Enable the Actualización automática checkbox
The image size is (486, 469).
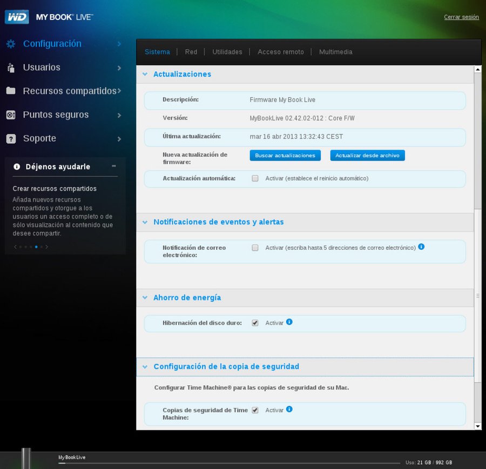point(255,178)
